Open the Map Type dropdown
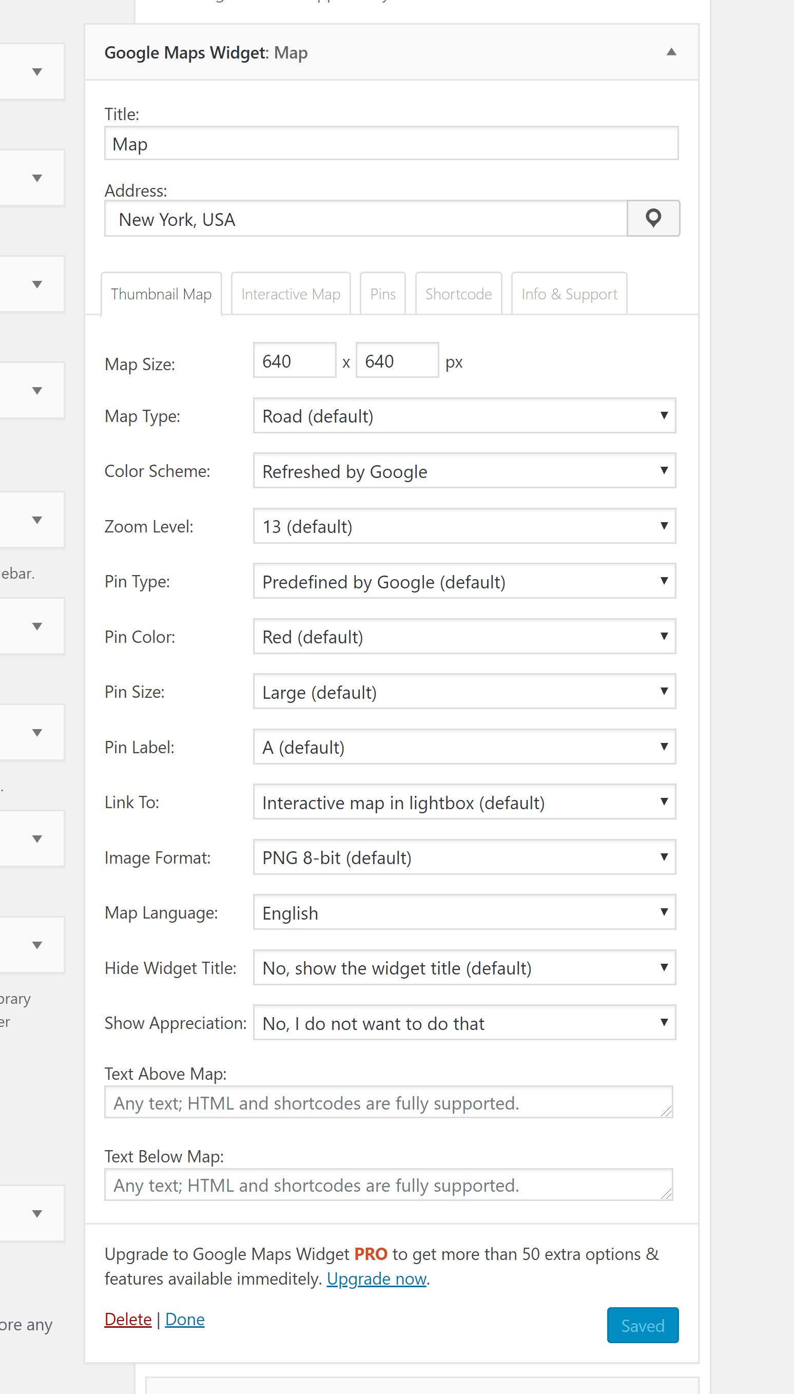Screen dimensions: 794x1394 tap(464, 415)
